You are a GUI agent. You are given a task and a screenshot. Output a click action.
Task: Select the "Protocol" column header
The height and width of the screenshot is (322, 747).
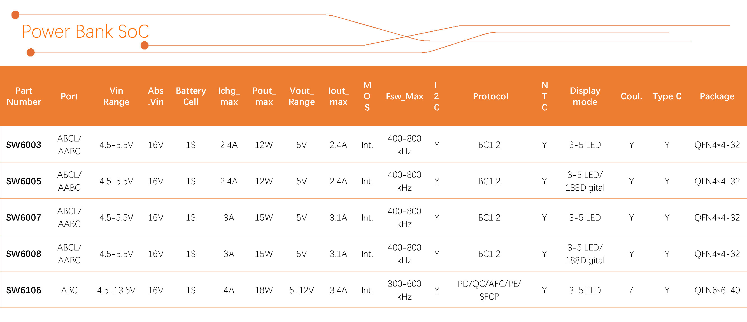(x=490, y=96)
